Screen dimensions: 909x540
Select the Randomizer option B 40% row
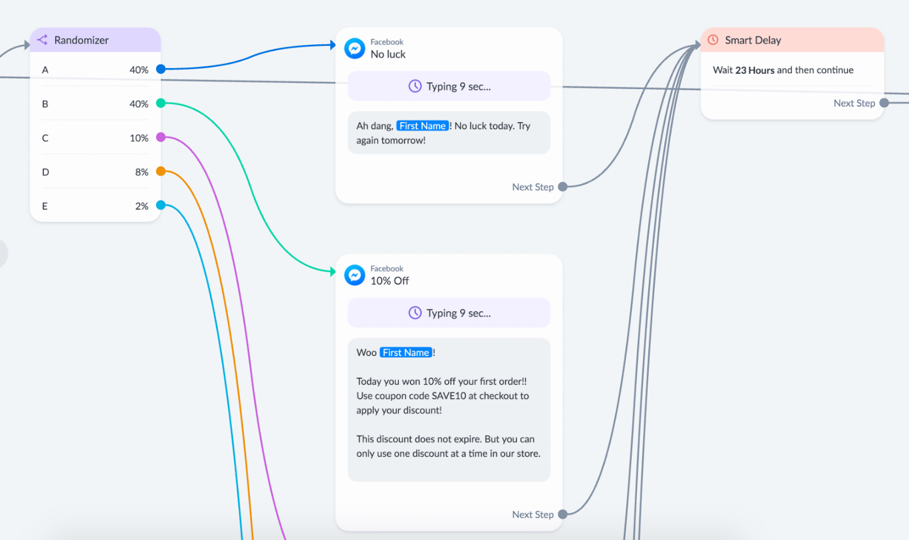(95, 103)
